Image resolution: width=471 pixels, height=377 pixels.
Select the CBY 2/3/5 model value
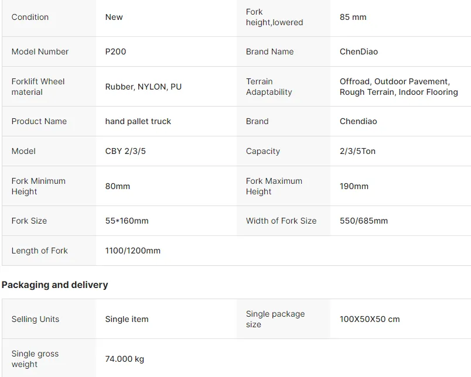point(125,151)
